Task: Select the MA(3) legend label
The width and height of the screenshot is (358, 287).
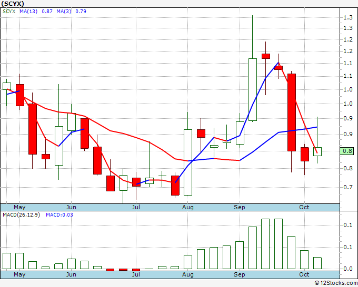Action: pos(64,12)
